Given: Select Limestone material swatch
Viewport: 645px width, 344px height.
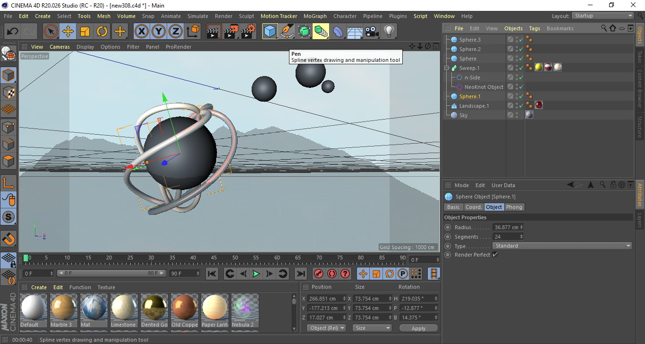Looking at the screenshot, I should pyautogui.click(x=124, y=311).
